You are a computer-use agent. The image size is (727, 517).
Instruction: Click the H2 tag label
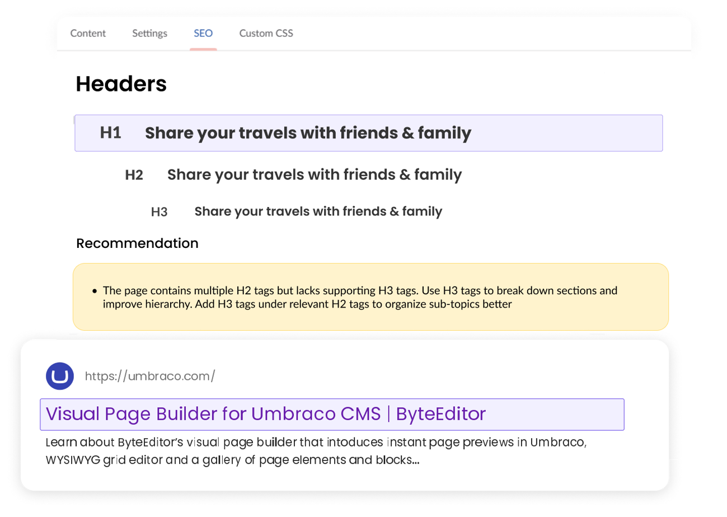[134, 175]
